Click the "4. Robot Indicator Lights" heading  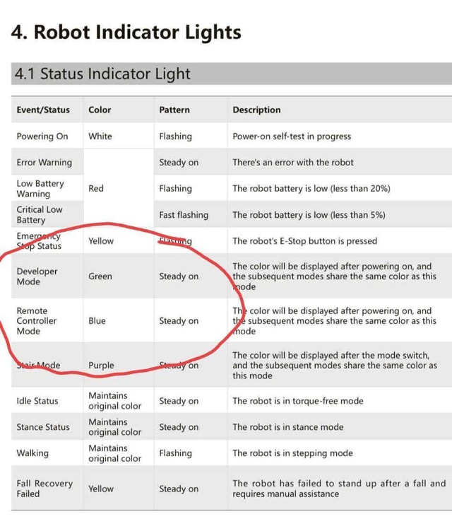click(x=126, y=33)
